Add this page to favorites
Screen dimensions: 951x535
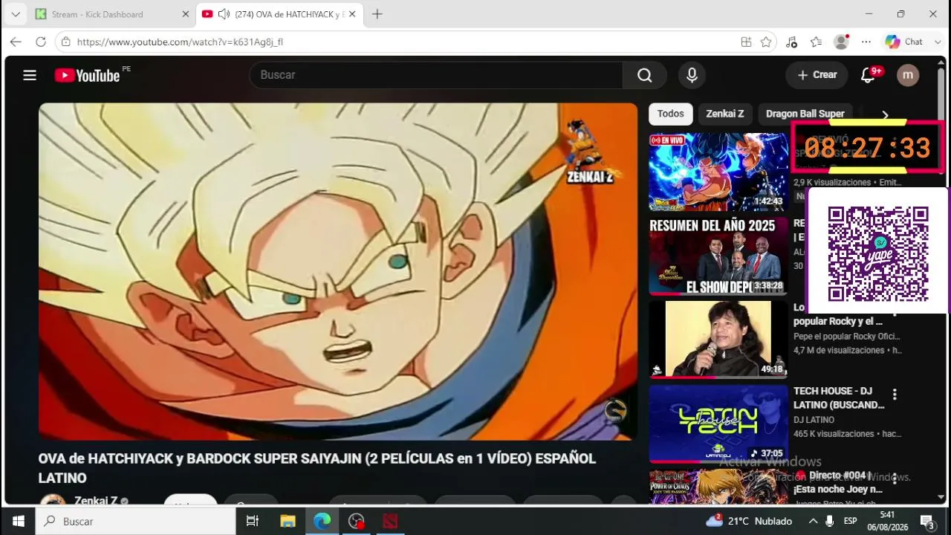click(766, 42)
